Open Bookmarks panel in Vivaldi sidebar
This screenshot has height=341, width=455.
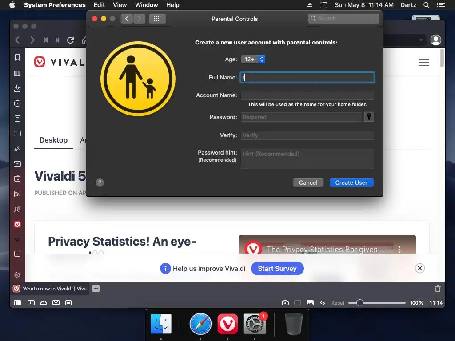[17, 57]
